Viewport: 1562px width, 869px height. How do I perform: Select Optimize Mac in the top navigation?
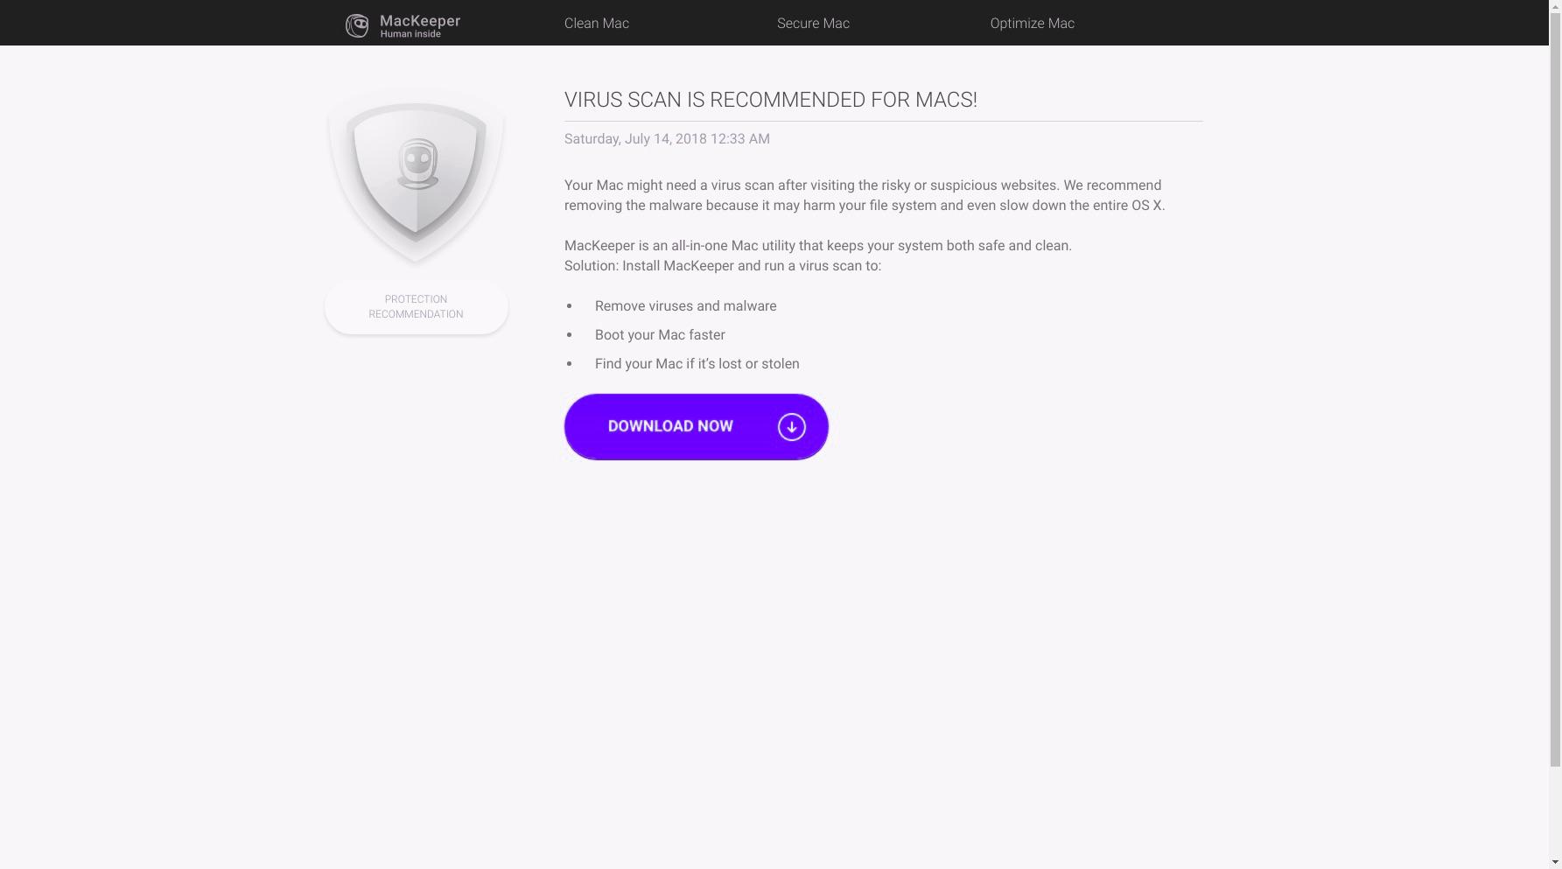(x=1032, y=24)
